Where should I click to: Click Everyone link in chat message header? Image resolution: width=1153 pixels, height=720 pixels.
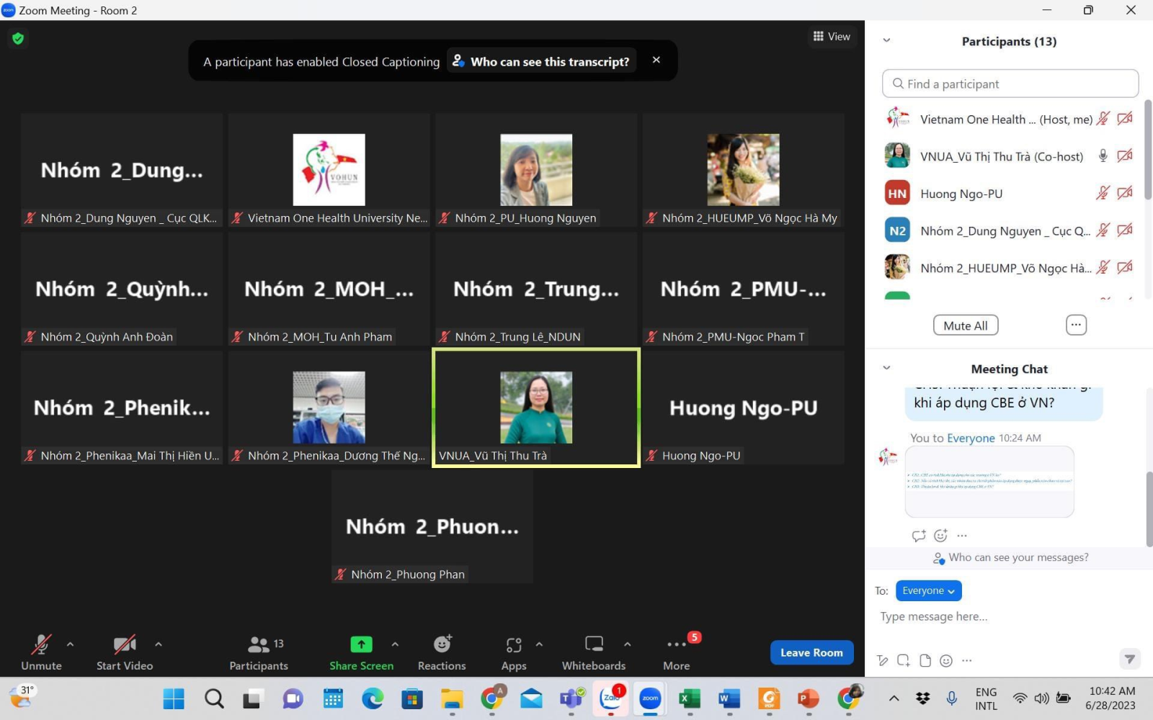pos(971,438)
